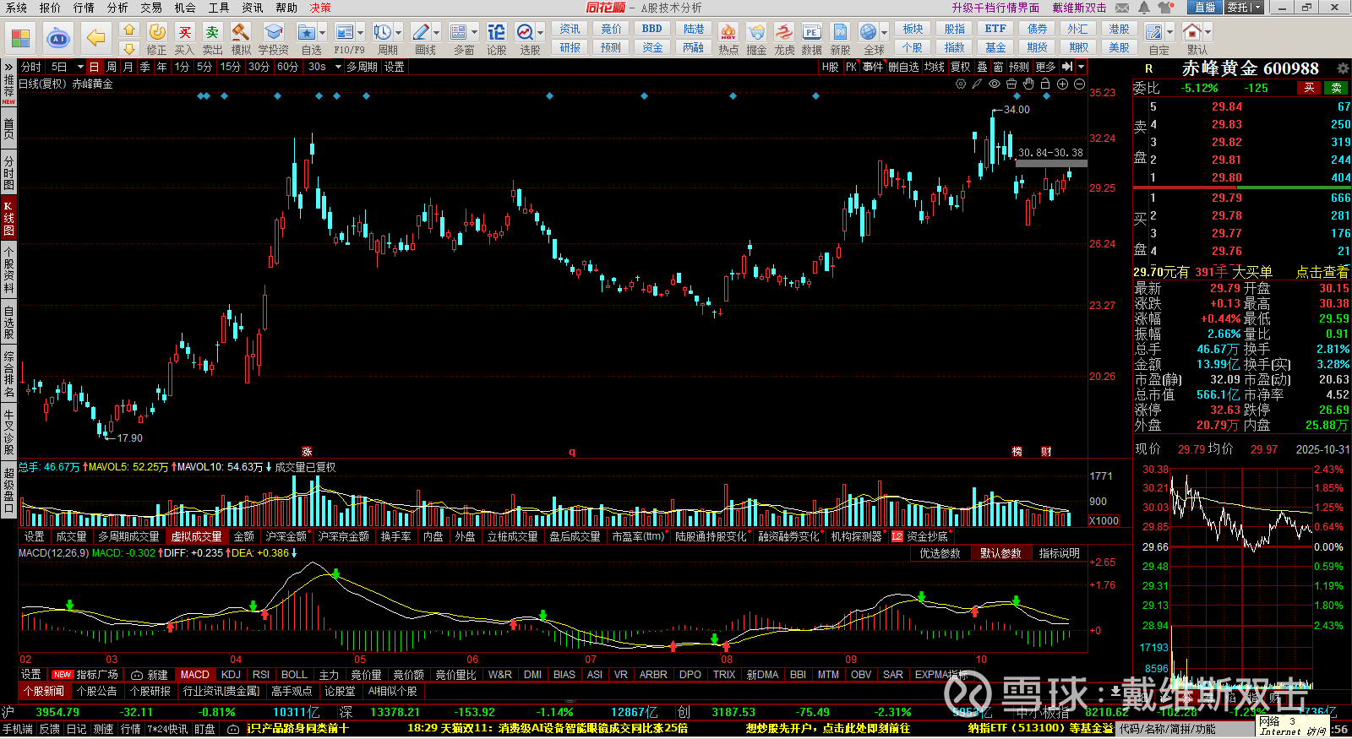The height and width of the screenshot is (739, 1352).
Task: Toggle the eye visibility icon on chart
Action: click(995, 84)
